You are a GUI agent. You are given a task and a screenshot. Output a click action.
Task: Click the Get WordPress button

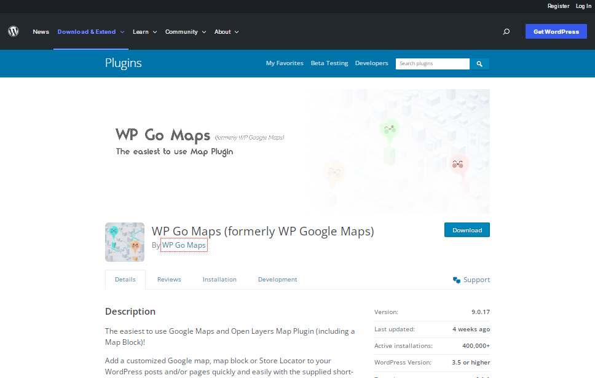tap(556, 31)
